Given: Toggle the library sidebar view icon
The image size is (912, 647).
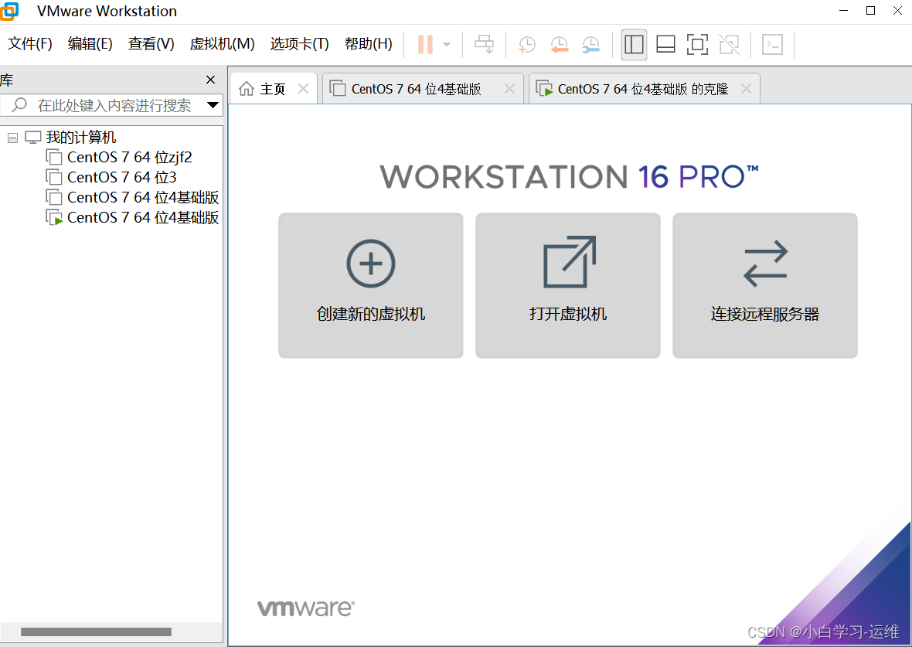Looking at the screenshot, I should click(x=634, y=44).
